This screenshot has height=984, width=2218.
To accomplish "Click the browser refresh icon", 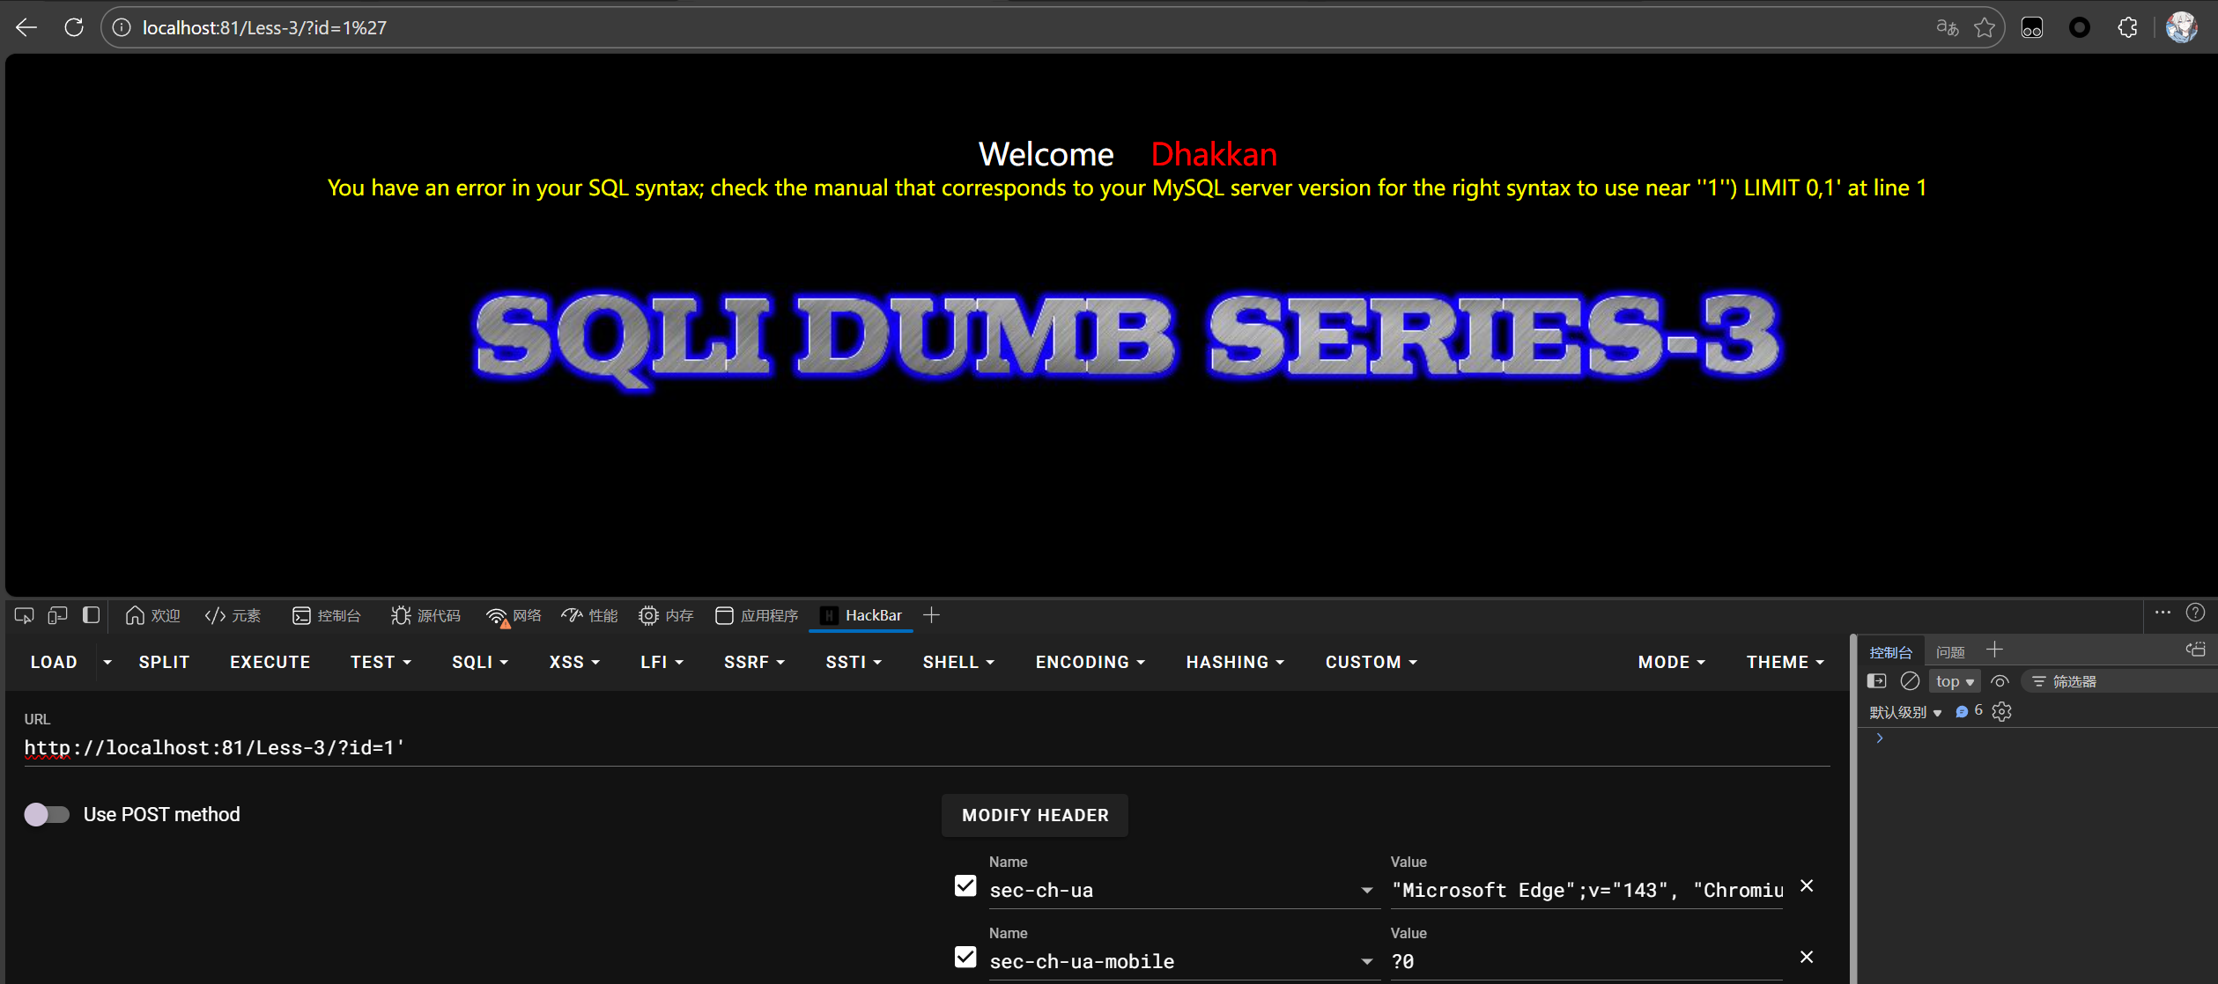I will (x=74, y=27).
